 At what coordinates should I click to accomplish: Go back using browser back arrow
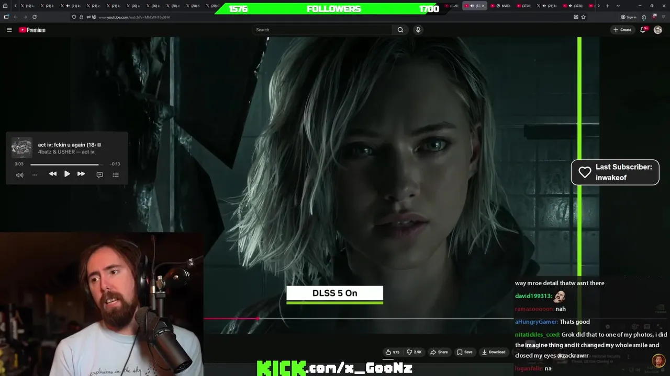coord(15,17)
